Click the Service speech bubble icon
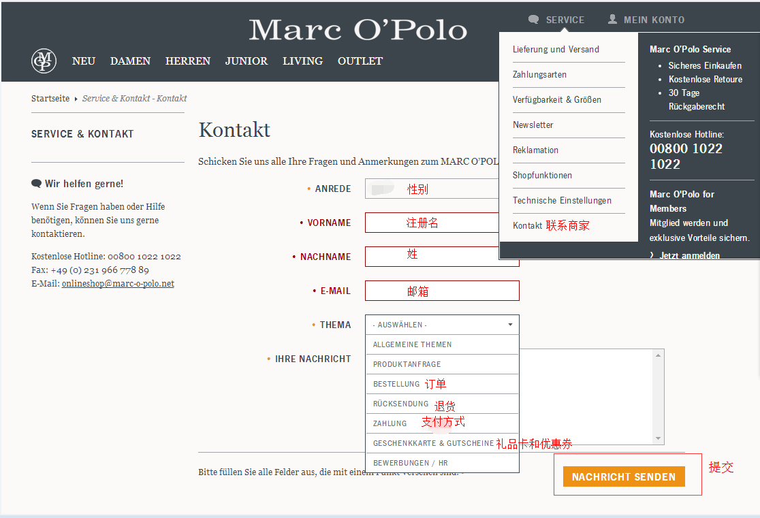This screenshot has height=518, width=760. click(x=533, y=20)
